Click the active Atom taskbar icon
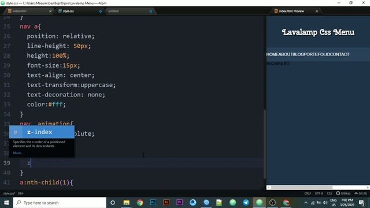 click(259, 203)
